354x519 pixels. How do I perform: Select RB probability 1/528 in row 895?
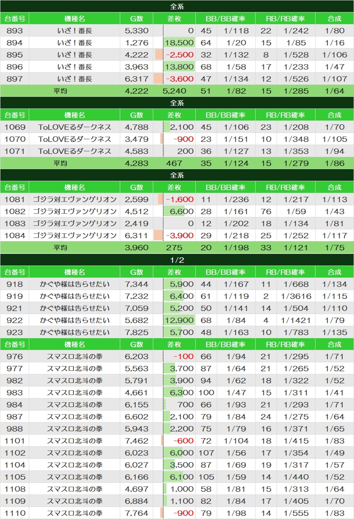(296, 55)
